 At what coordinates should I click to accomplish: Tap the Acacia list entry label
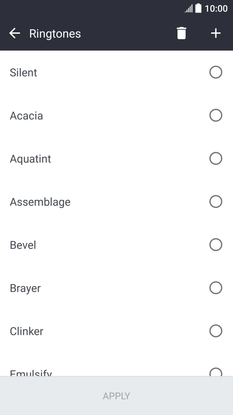[x=26, y=115]
